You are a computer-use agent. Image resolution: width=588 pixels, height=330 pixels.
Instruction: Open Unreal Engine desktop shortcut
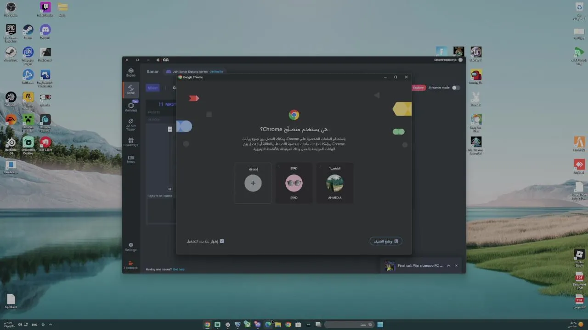[476, 54]
